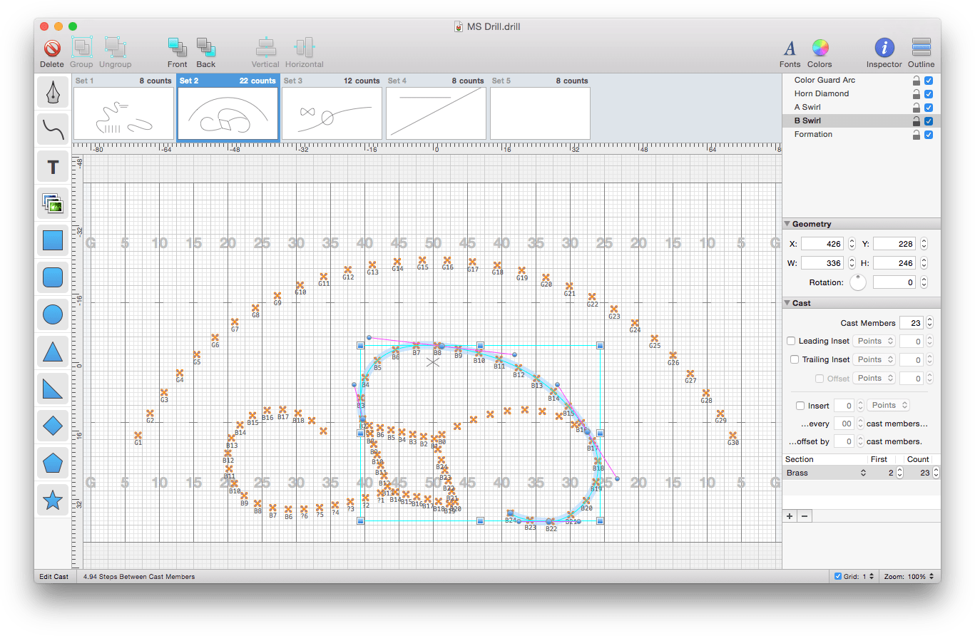Choose the Ellipse shape tool
The height and width of the screenshot is (636, 975).
point(52,314)
